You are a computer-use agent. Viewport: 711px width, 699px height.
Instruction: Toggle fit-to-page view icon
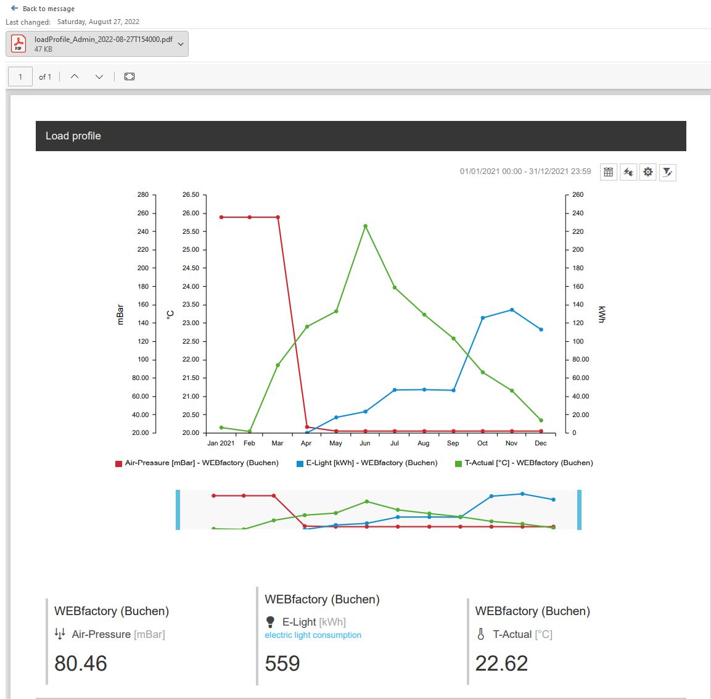click(x=129, y=77)
